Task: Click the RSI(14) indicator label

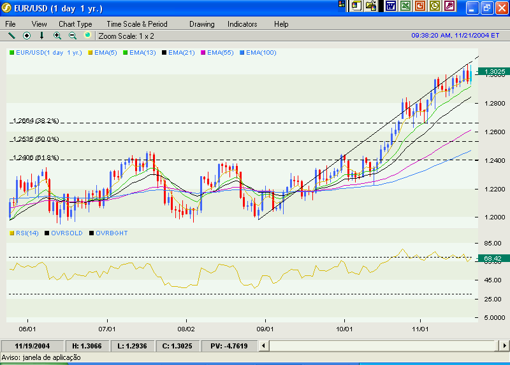Action: click(27, 233)
